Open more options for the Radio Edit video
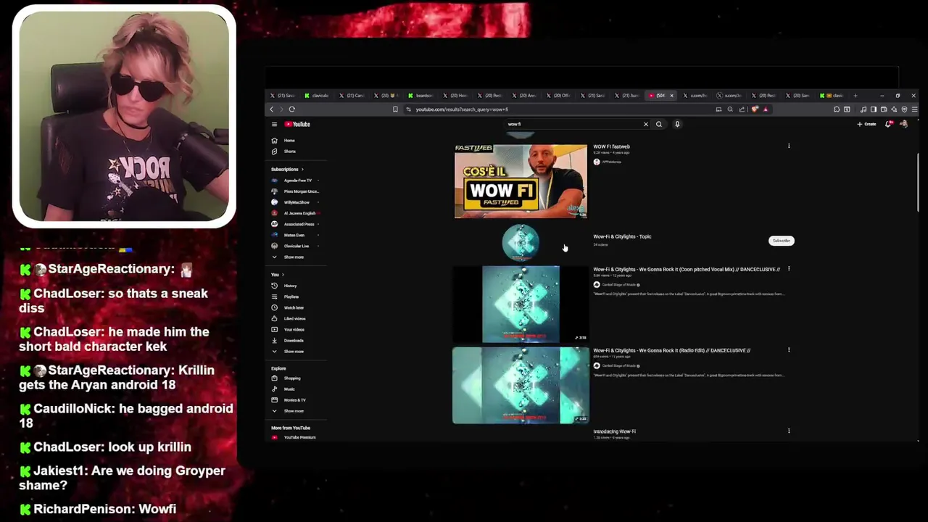Image resolution: width=928 pixels, height=522 pixels. point(789,350)
